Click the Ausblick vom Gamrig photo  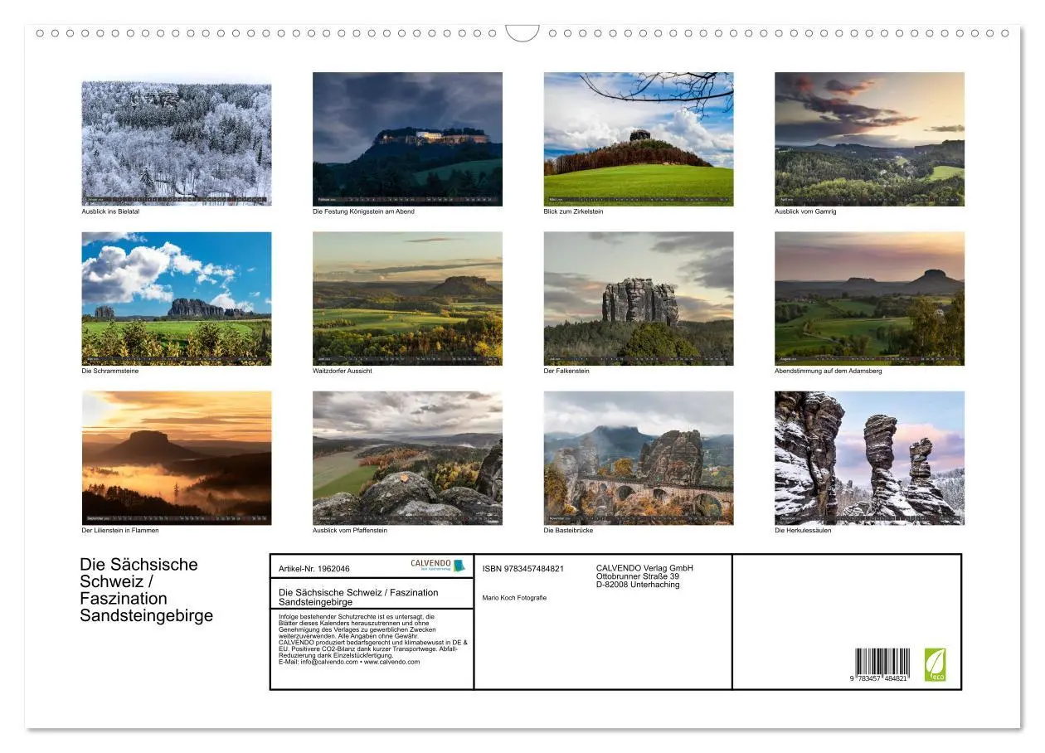pos(869,139)
